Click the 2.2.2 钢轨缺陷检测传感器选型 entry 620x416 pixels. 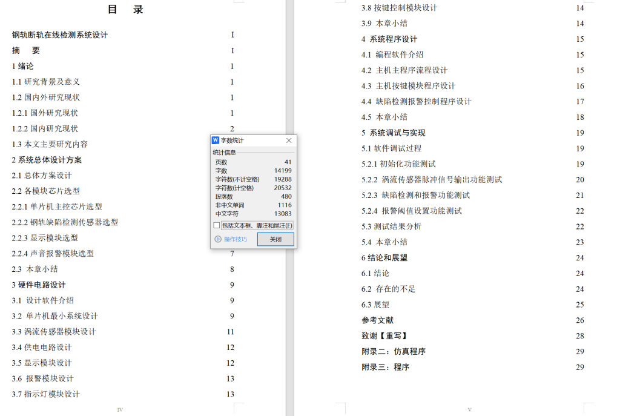click(67, 222)
